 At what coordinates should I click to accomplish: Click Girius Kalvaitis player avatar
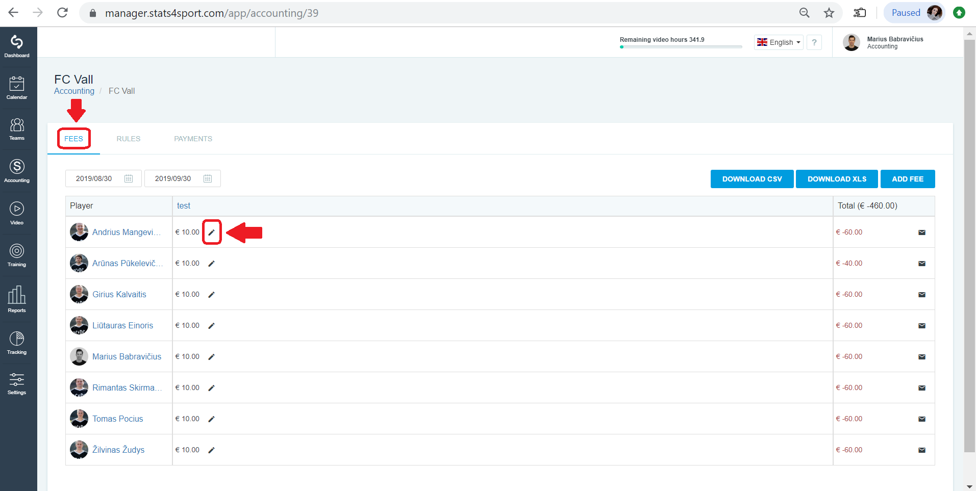(79, 294)
